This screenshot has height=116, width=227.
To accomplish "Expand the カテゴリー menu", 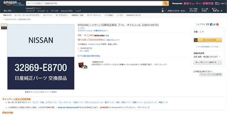I will 9,11.
